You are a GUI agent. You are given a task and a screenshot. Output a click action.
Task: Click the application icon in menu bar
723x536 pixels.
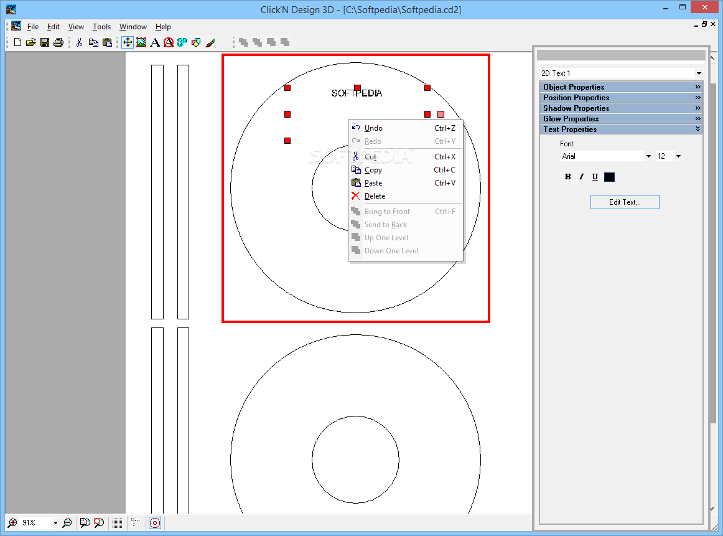pos(16,26)
